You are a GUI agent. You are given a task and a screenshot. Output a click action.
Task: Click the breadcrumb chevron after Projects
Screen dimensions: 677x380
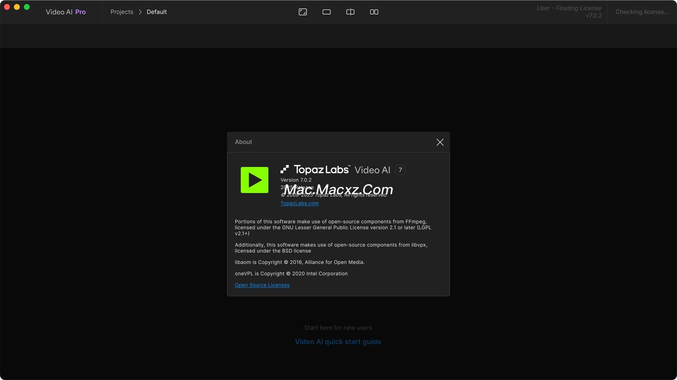(140, 12)
